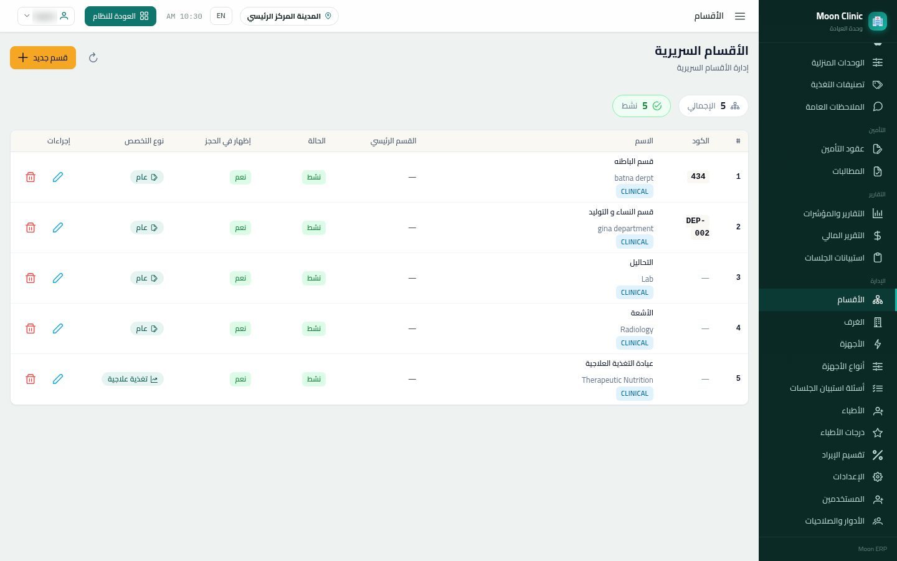Switch language to EN
The height and width of the screenshot is (561, 897).
[221, 16]
